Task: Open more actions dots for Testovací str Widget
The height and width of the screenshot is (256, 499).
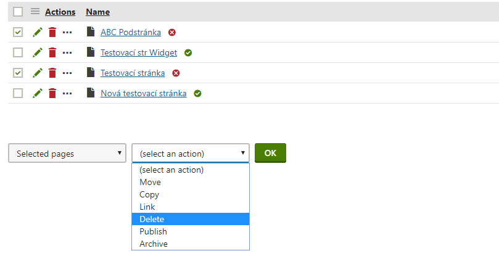Action: click(x=67, y=52)
